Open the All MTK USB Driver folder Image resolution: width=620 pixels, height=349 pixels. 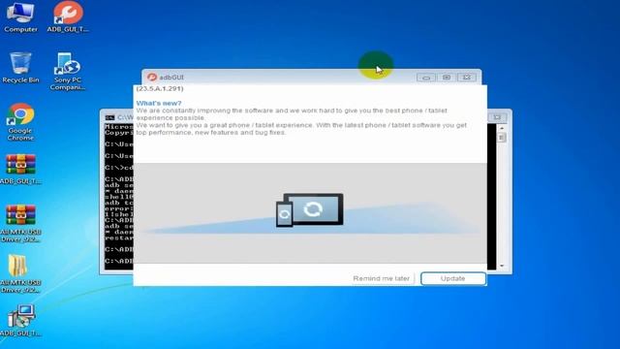click(20, 273)
